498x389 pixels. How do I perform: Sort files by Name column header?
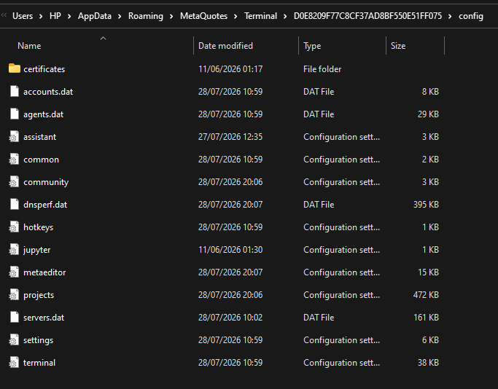point(29,46)
